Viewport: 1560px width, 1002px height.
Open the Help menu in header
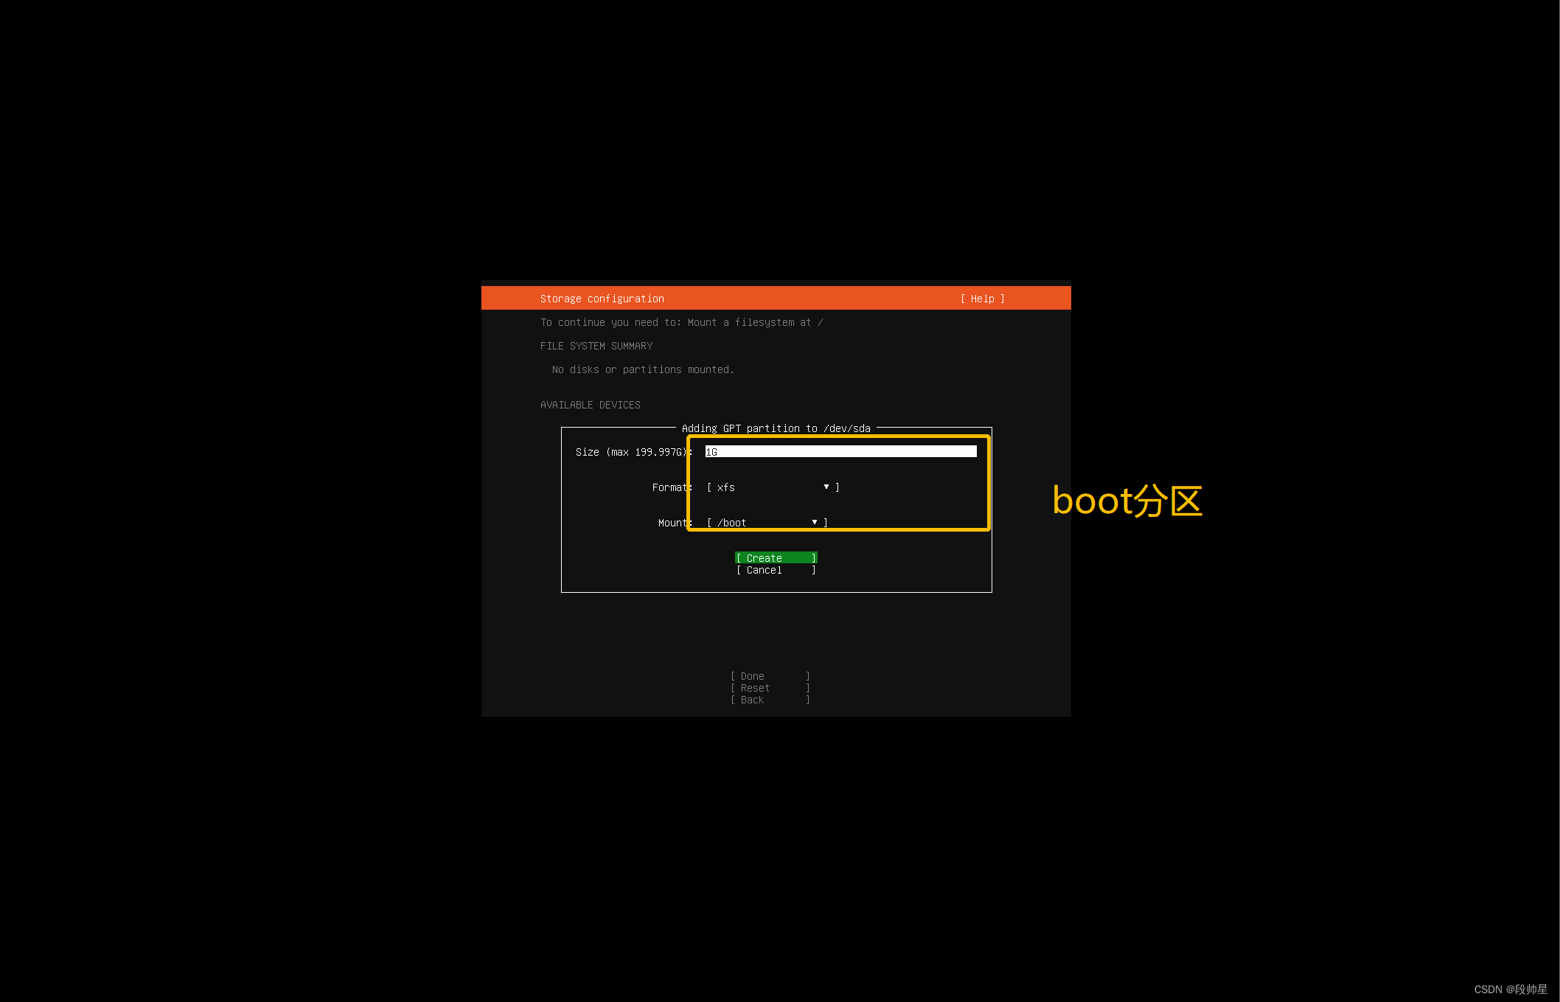[982, 299]
